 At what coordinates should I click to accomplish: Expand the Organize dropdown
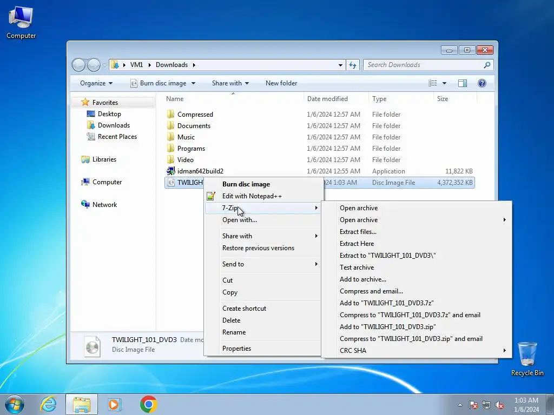click(x=96, y=83)
